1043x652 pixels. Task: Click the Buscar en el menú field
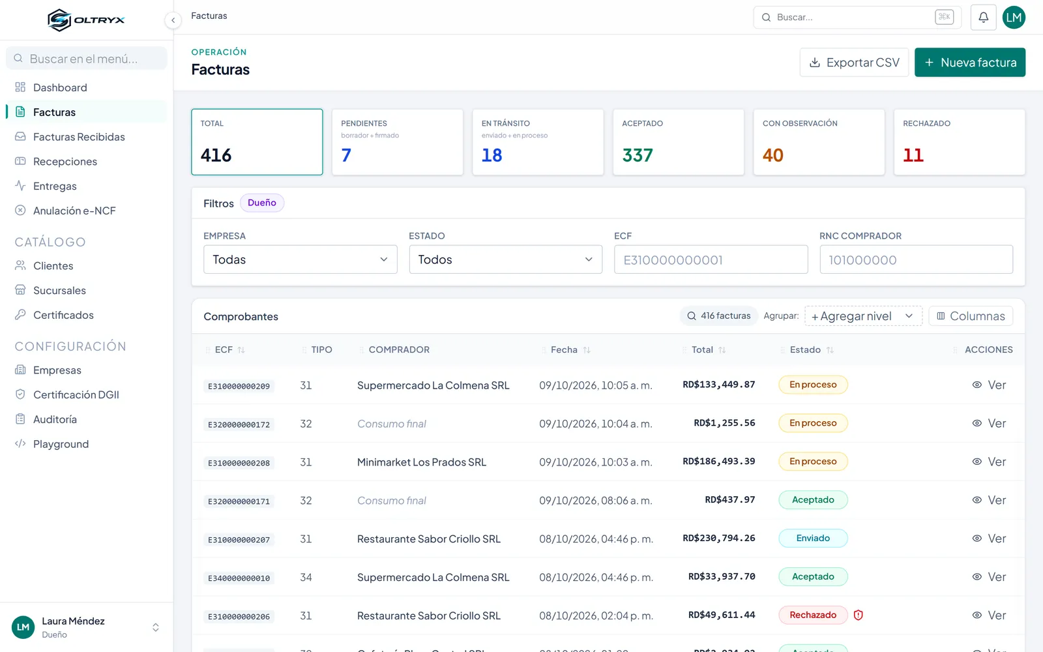pyautogui.click(x=86, y=59)
